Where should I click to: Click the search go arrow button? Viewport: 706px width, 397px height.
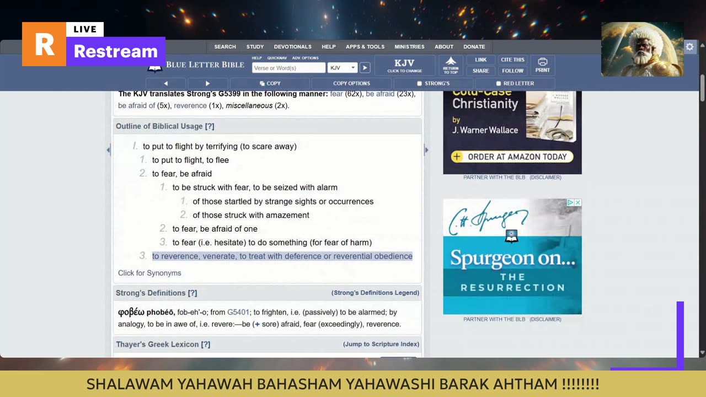[x=365, y=68]
